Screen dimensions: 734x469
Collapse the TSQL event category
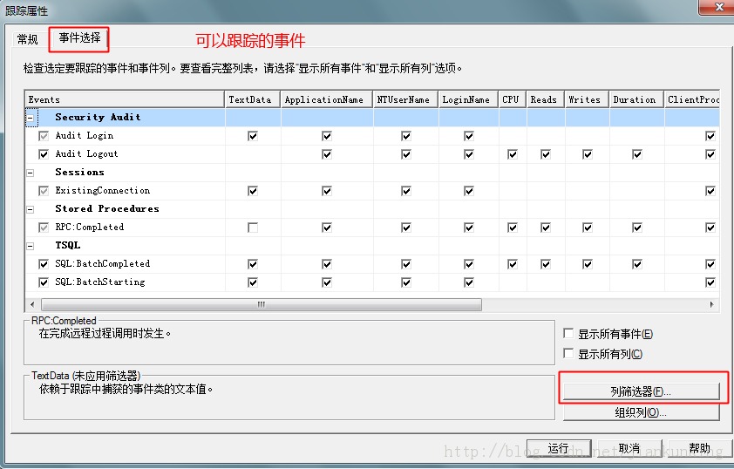tap(31, 246)
